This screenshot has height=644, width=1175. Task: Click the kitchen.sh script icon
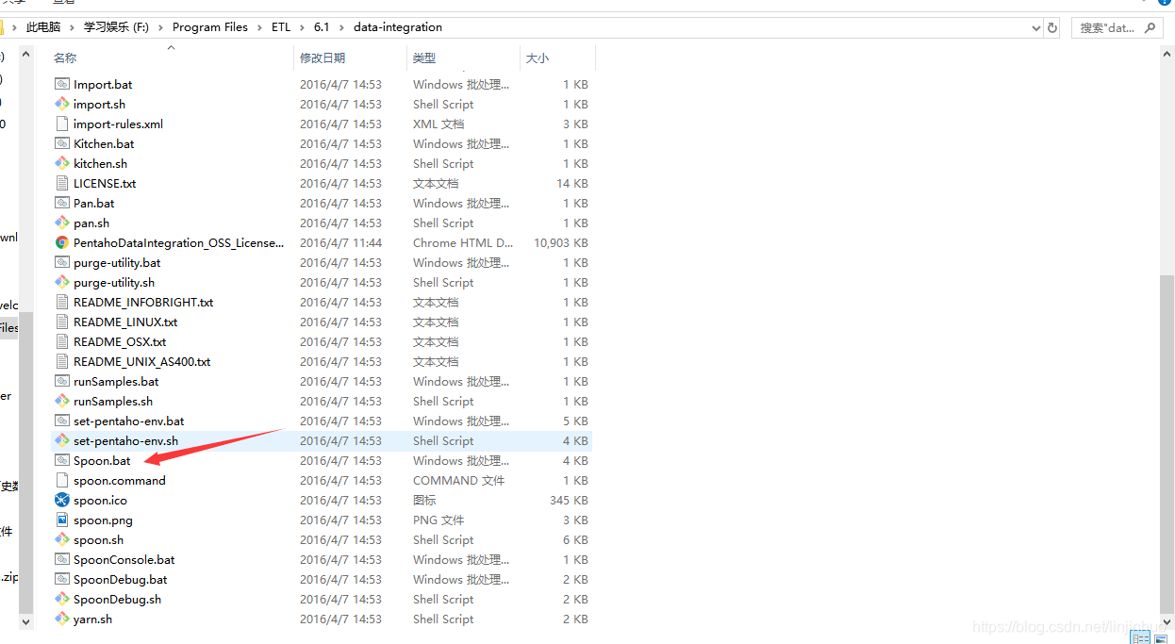coord(62,163)
